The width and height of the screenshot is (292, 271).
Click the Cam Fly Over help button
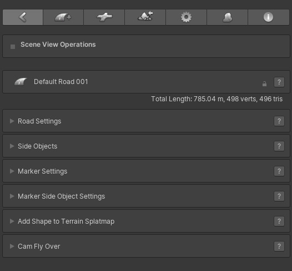[x=279, y=247]
